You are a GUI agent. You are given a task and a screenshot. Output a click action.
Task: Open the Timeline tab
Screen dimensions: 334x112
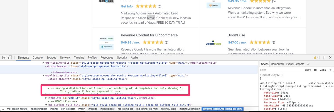pyautogui.click(x=79, y=58)
